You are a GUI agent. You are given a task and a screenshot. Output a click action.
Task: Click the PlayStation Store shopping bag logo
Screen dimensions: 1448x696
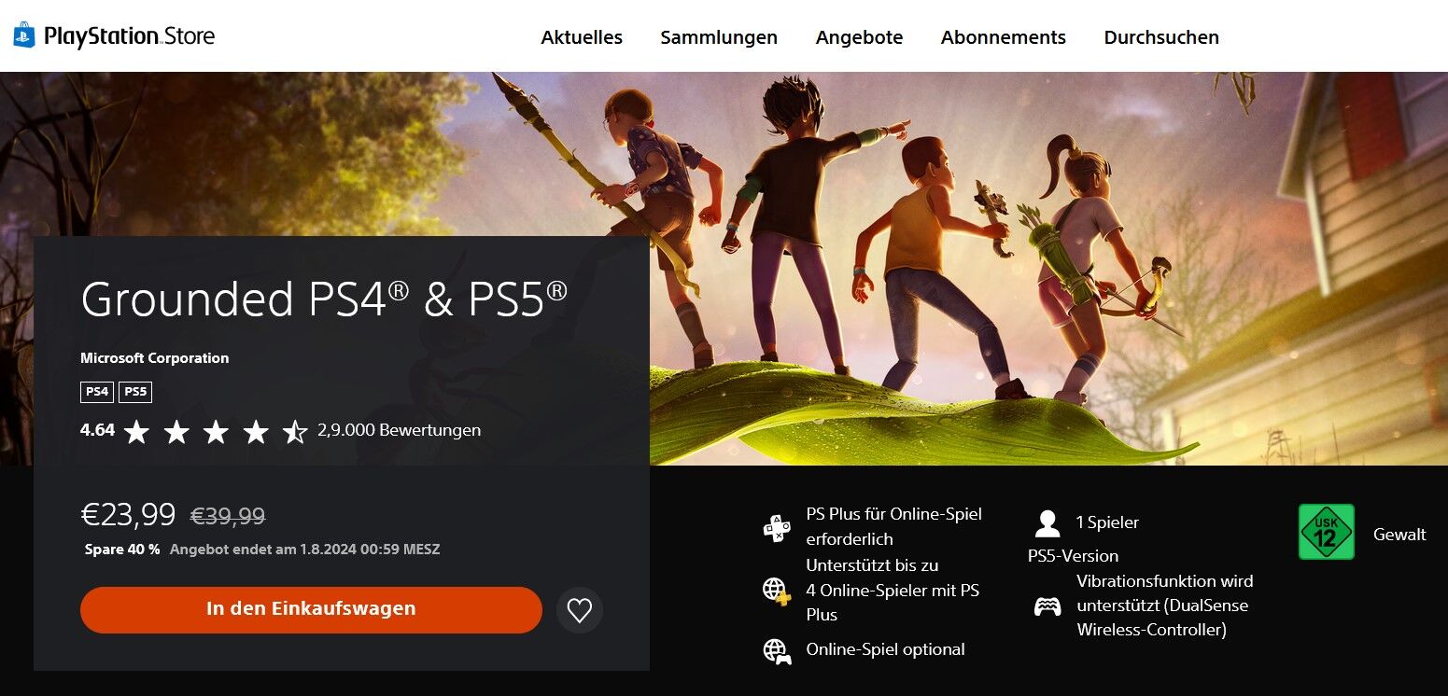click(24, 35)
